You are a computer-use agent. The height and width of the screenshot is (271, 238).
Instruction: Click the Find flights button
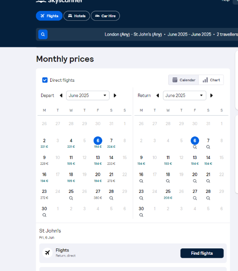(x=202, y=253)
